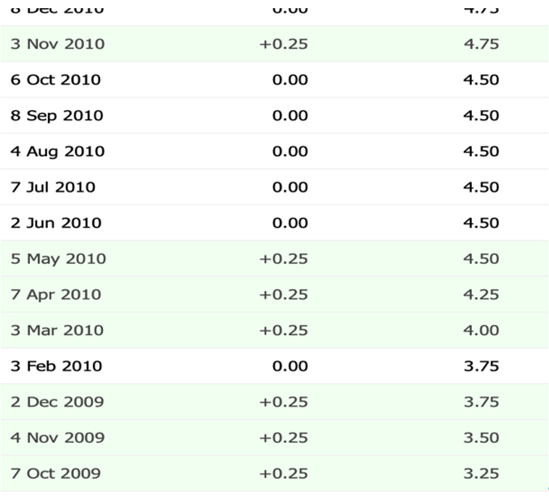Select the 6 Oct 2010 row date
The height and width of the screenshot is (496, 549).
(x=55, y=80)
